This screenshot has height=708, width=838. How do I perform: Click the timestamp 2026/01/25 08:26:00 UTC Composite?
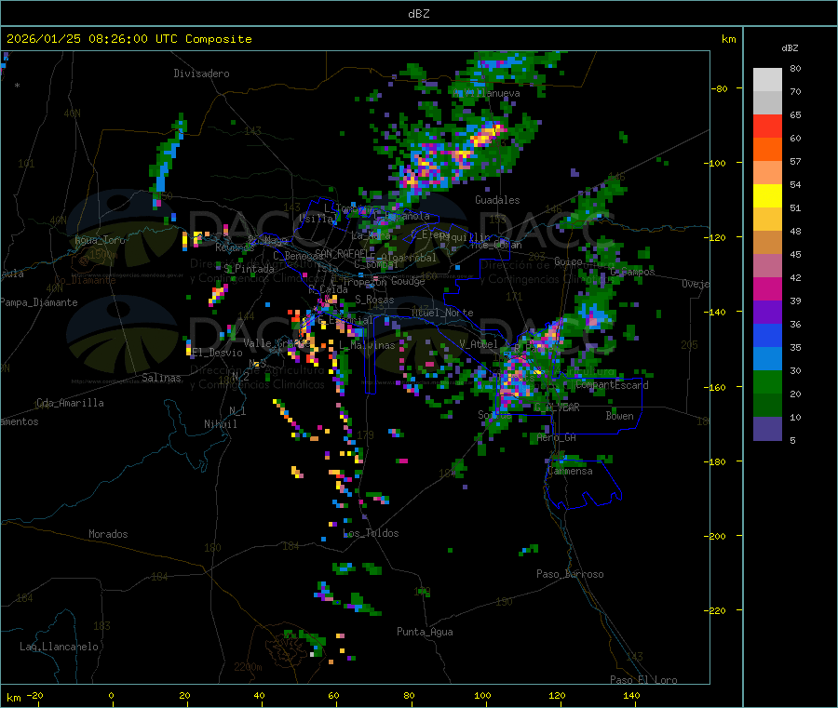(128, 39)
